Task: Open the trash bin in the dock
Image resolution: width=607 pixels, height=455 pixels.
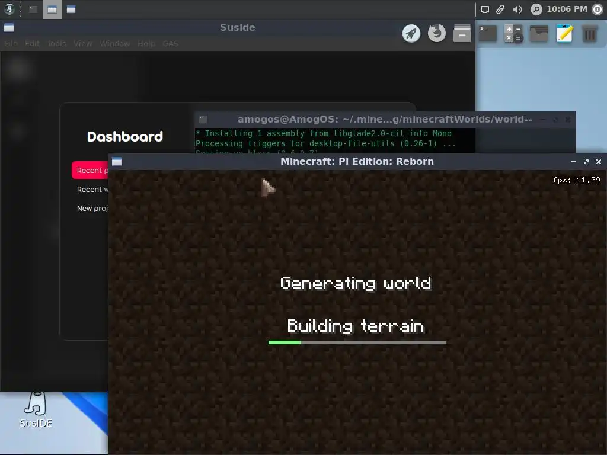Action: [590, 34]
